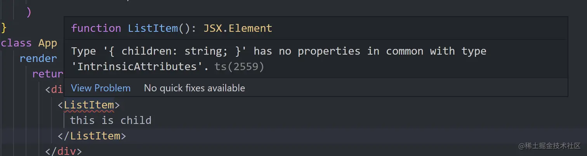Click the View Problem link
Image resolution: width=587 pixels, height=156 pixels.
pyautogui.click(x=101, y=88)
